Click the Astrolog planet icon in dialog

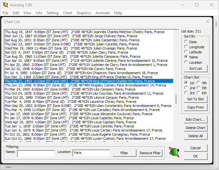[x=174, y=152]
